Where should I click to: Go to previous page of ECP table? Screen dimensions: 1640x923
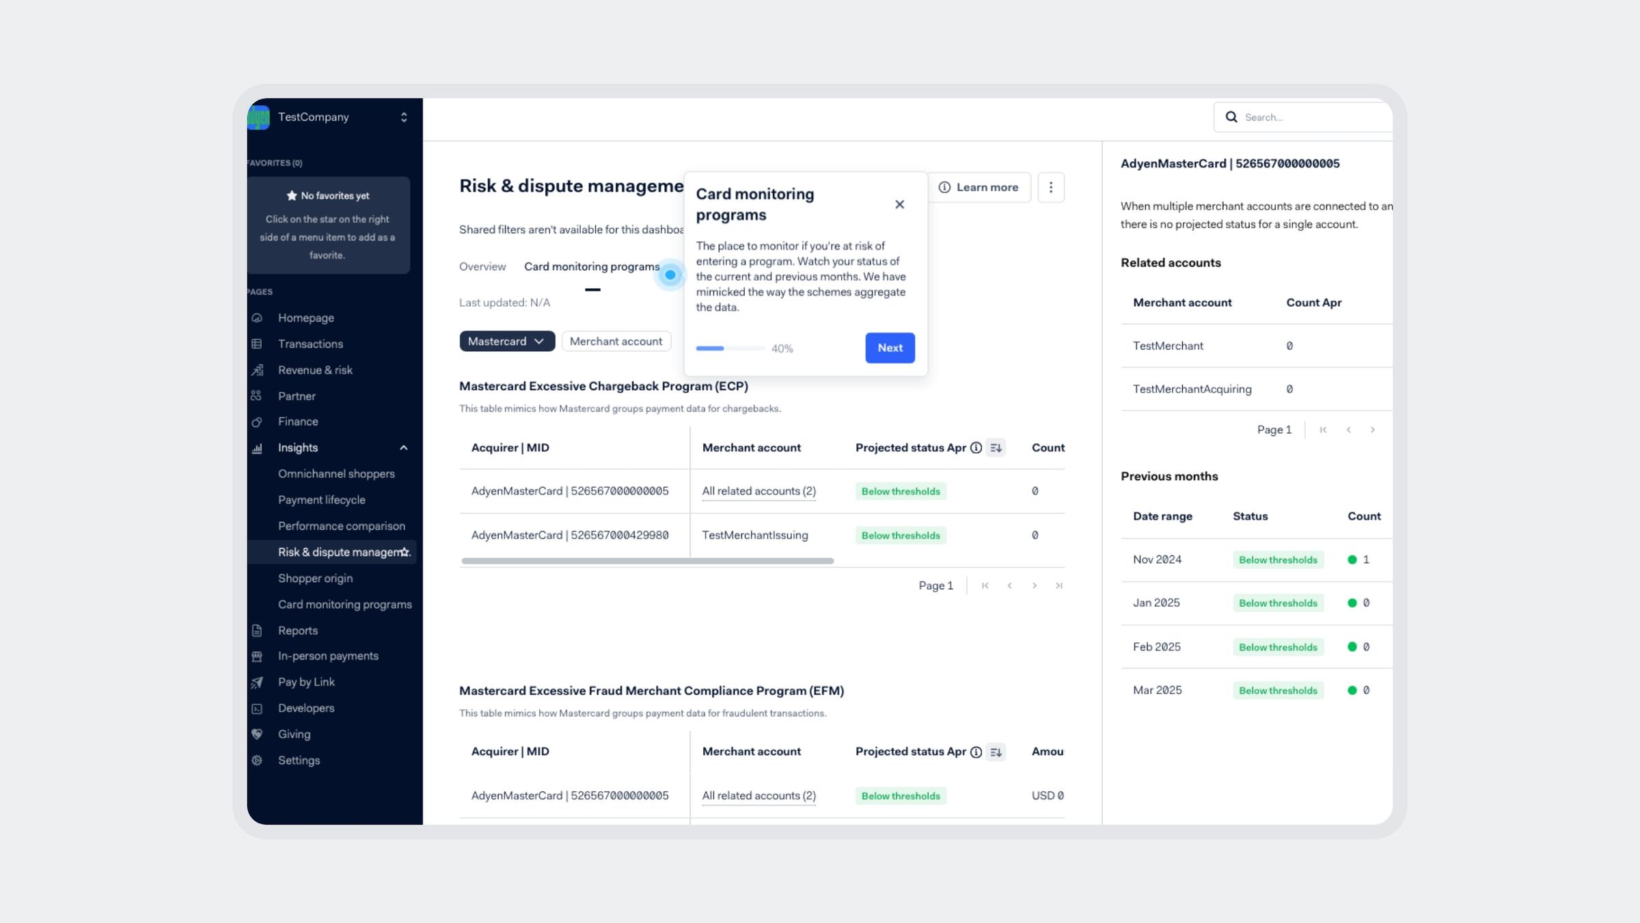coord(1010,586)
